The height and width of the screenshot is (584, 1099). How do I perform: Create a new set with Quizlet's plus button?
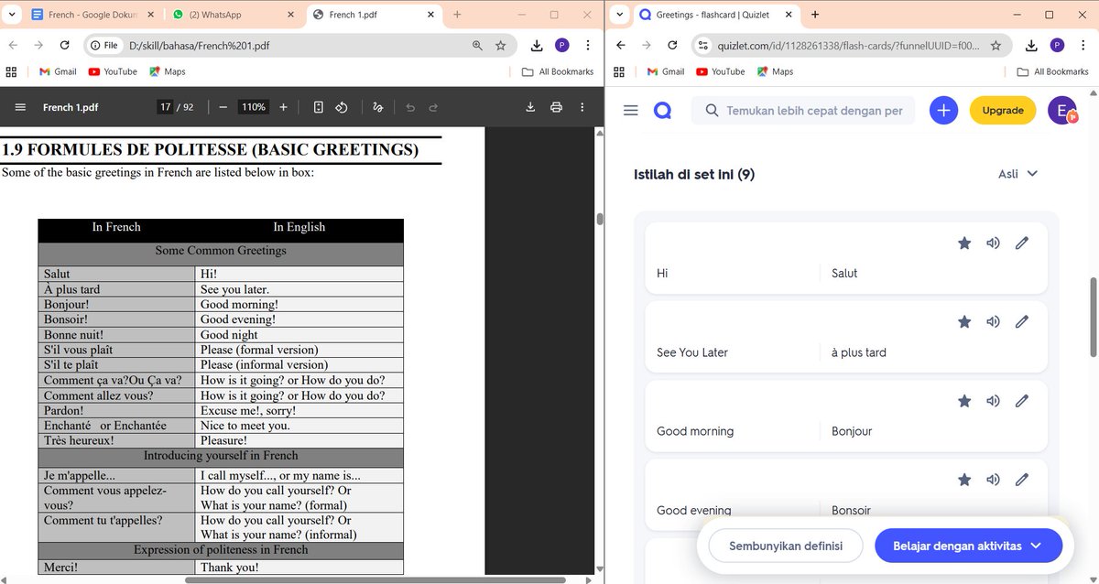pyautogui.click(x=943, y=110)
